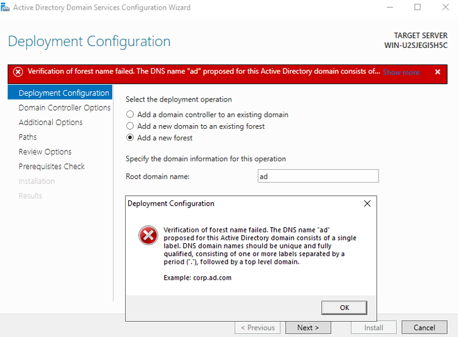Click the red X error icon in dialog
The height and width of the screenshot is (337, 458).
coord(148,235)
